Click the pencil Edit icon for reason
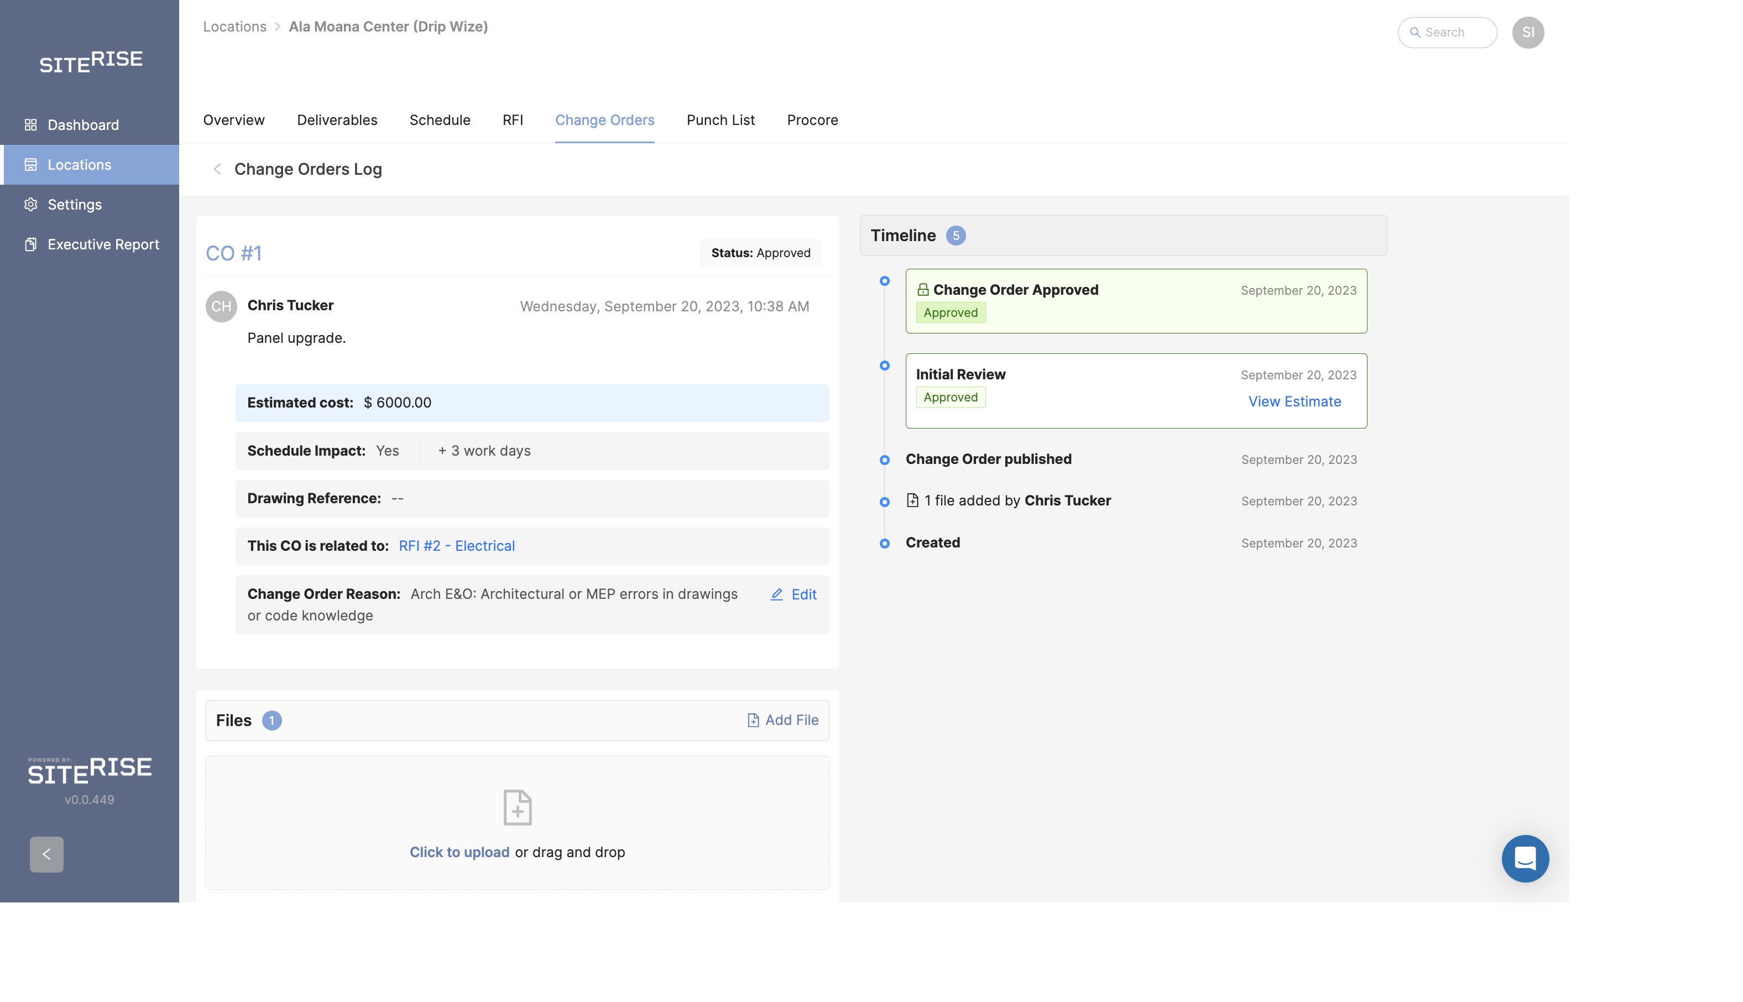Image resolution: width=1743 pixels, height=1002 pixels. click(x=776, y=594)
